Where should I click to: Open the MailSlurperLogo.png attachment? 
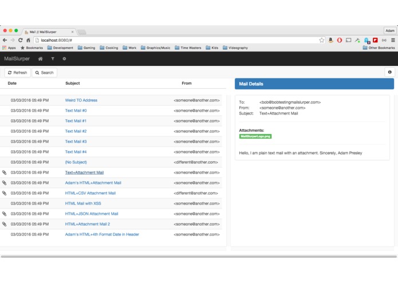(255, 136)
